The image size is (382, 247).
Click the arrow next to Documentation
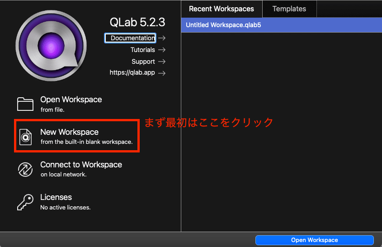[162, 38]
